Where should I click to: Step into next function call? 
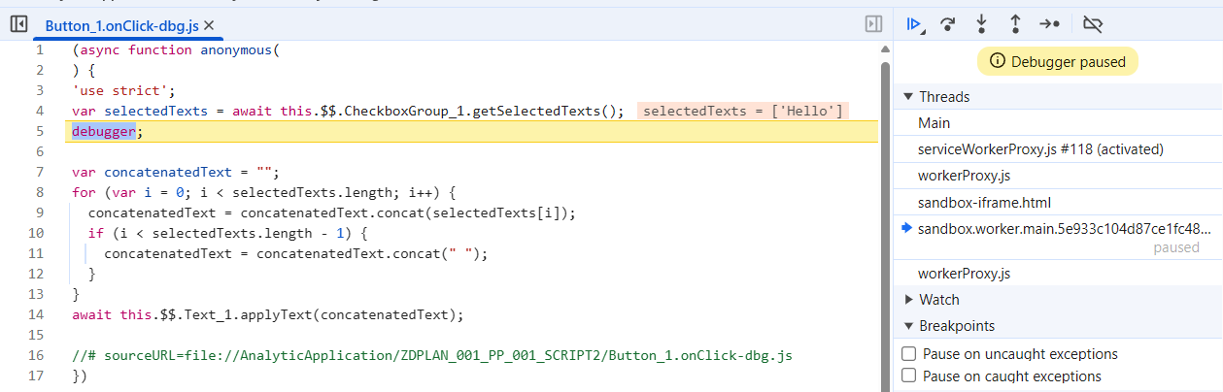982,24
